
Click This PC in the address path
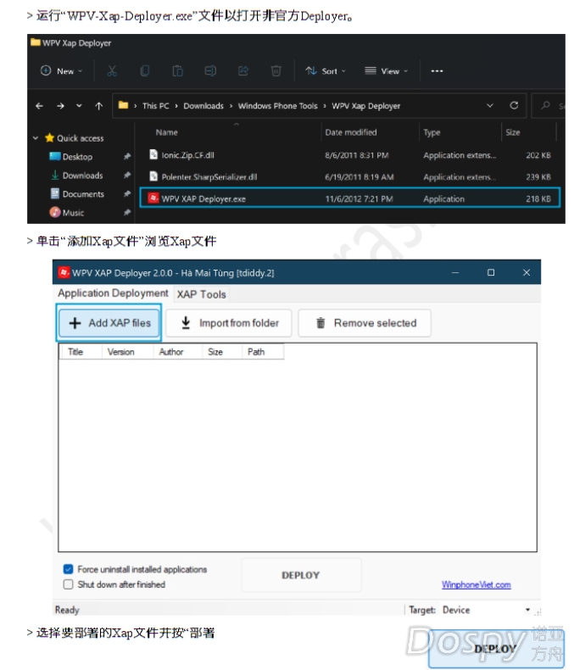pyautogui.click(x=155, y=105)
